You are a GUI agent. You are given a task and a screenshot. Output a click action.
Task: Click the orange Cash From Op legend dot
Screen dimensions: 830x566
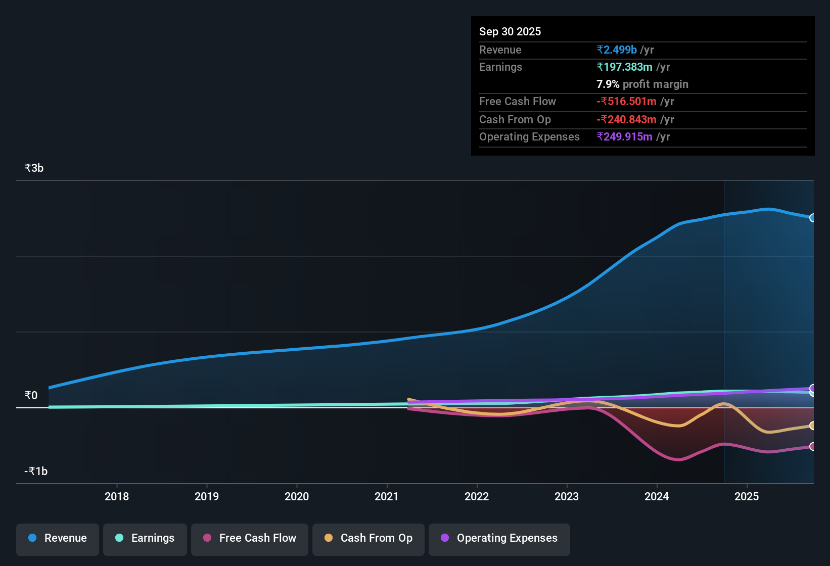[x=329, y=538]
